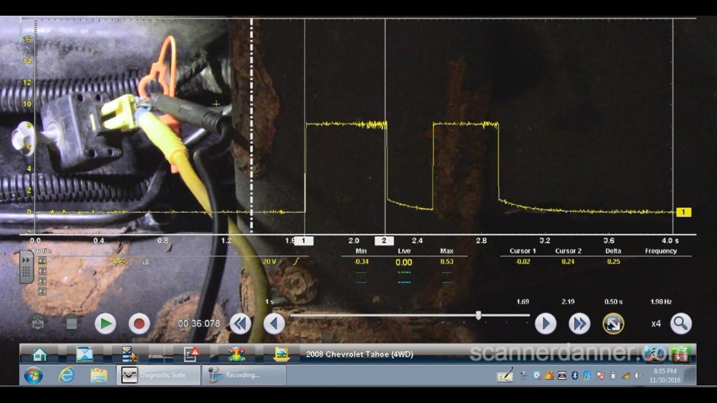Click the Min value -0.34
Viewport: 717px width, 403px height.
point(361,261)
